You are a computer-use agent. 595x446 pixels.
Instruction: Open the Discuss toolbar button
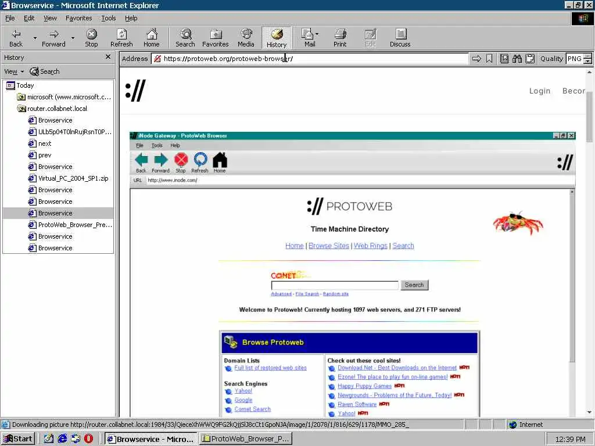click(x=400, y=38)
